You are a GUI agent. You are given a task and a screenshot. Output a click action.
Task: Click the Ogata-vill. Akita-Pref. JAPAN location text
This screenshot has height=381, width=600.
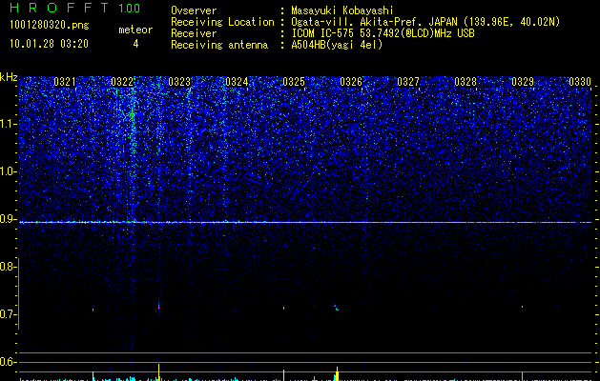click(425, 22)
